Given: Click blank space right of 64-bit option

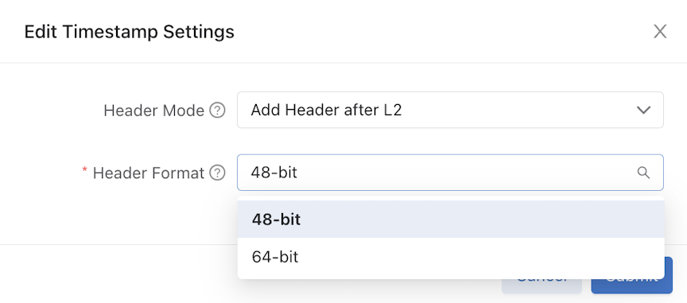Looking at the screenshot, I should [482, 257].
